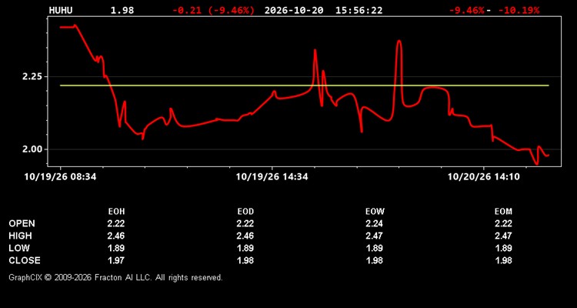577x308 pixels.
Task: Click the 2026-10-20 date stamp
Action: [294, 10]
